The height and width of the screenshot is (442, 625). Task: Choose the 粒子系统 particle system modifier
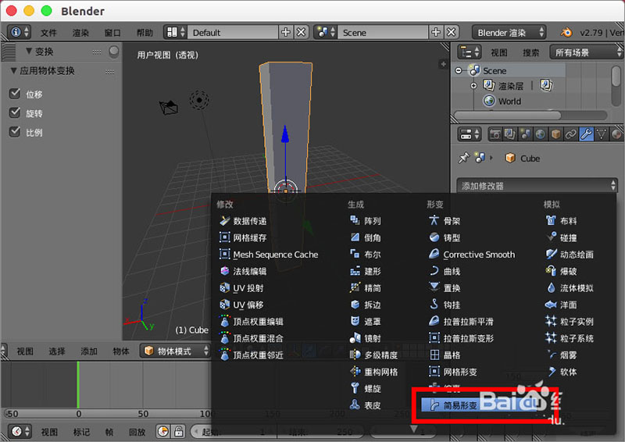570,338
